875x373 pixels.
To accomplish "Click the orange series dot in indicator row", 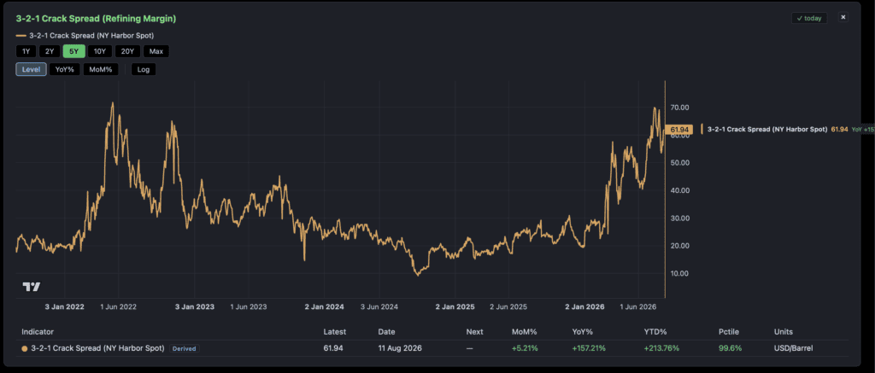I will [x=24, y=348].
